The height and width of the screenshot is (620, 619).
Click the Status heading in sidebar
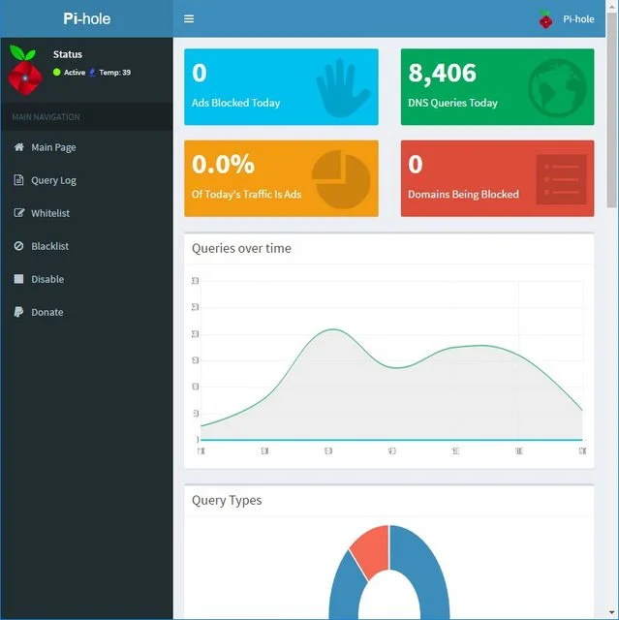click(68, 54)
